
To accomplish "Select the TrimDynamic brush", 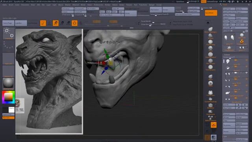I will point(210,67).
